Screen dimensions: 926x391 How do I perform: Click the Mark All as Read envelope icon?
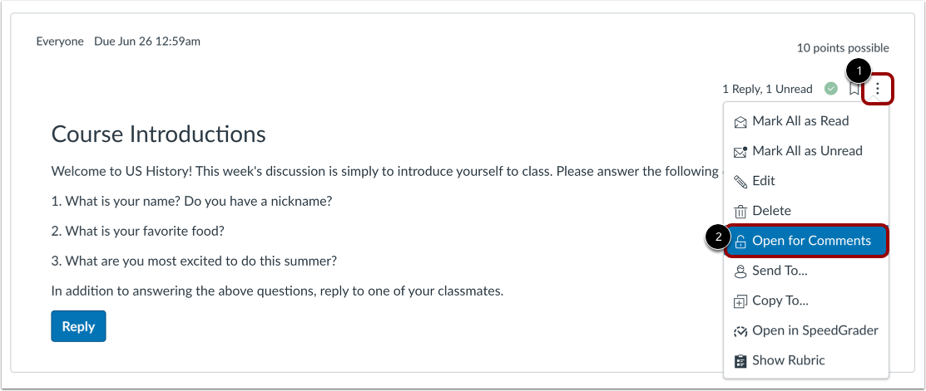(740, 122)
